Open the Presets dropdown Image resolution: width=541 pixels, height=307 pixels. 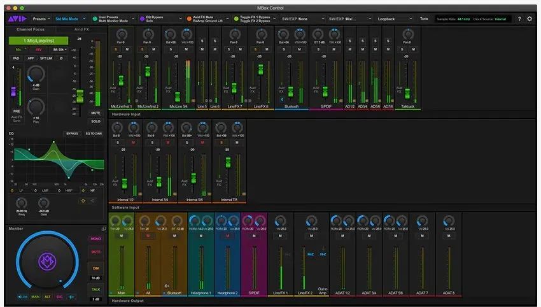[x=41, y=19]
